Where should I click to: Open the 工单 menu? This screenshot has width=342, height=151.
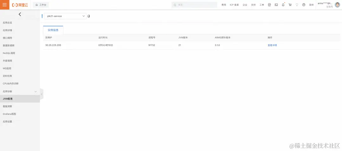[262, 5]
